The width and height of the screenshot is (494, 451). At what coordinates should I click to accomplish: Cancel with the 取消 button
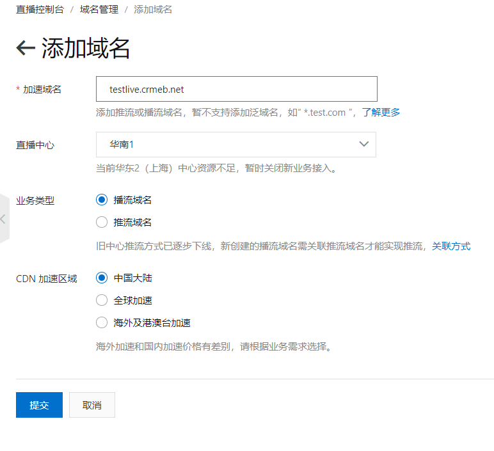[x=92, y=405]
